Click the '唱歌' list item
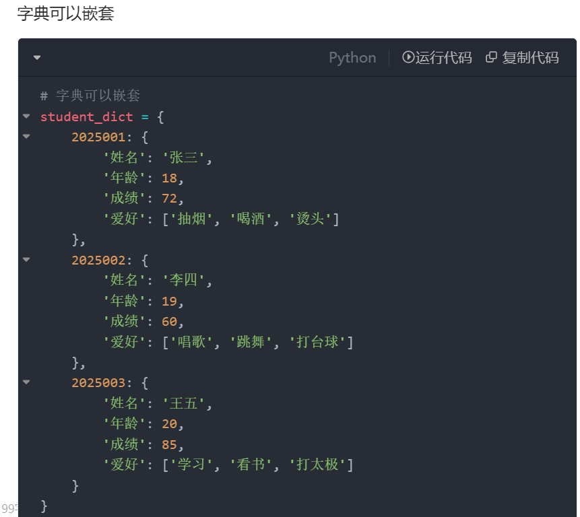 [191, 342]
